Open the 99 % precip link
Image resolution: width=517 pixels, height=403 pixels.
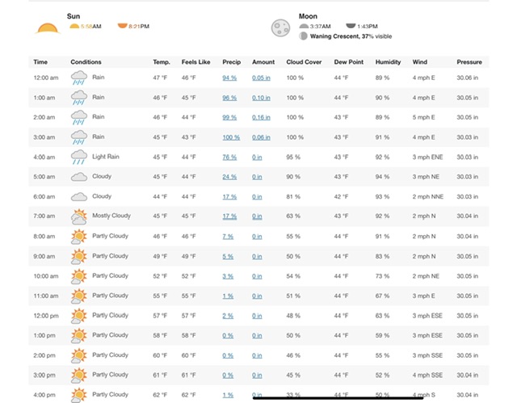(229, 118)
